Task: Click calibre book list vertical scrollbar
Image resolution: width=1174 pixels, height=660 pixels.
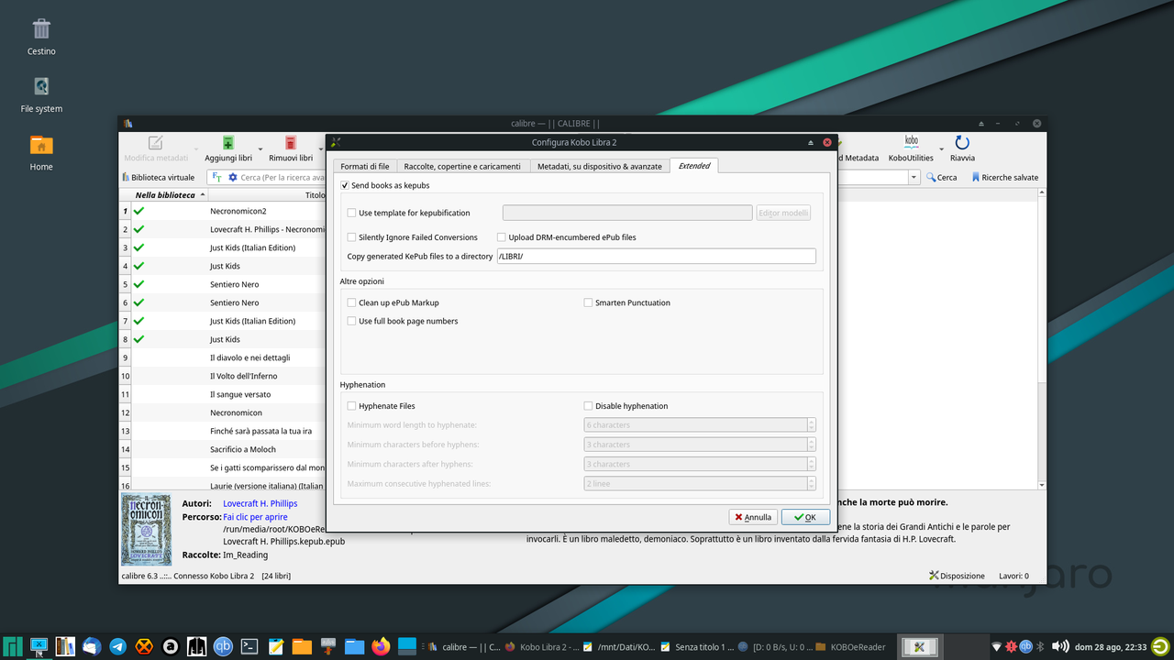Action: tap(1042, 339)
